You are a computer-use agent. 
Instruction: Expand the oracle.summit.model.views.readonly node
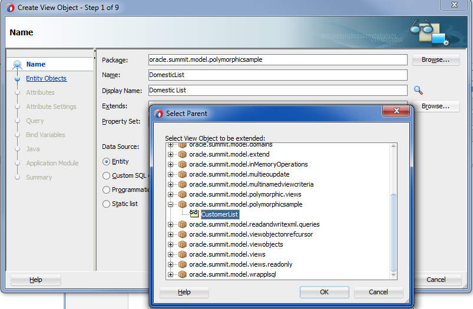coord(170,264)
